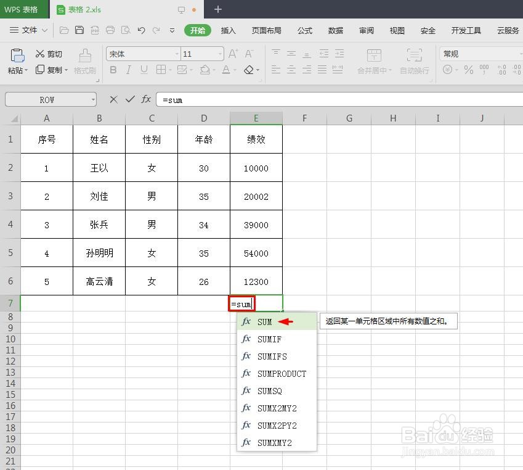
Task: Open the font size dropdown
Action: tap(220, 53)
